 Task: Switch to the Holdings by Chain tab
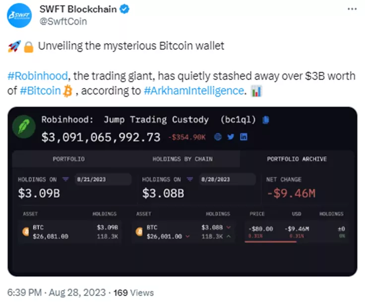click(182, 159)
